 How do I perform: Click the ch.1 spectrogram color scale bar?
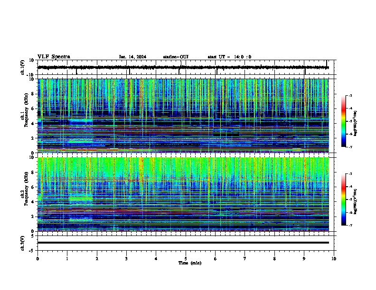[x=344, y=121]
